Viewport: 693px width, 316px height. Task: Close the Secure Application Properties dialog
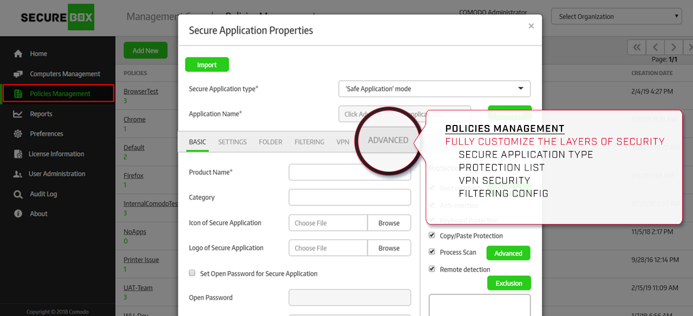tap(531, 26)
